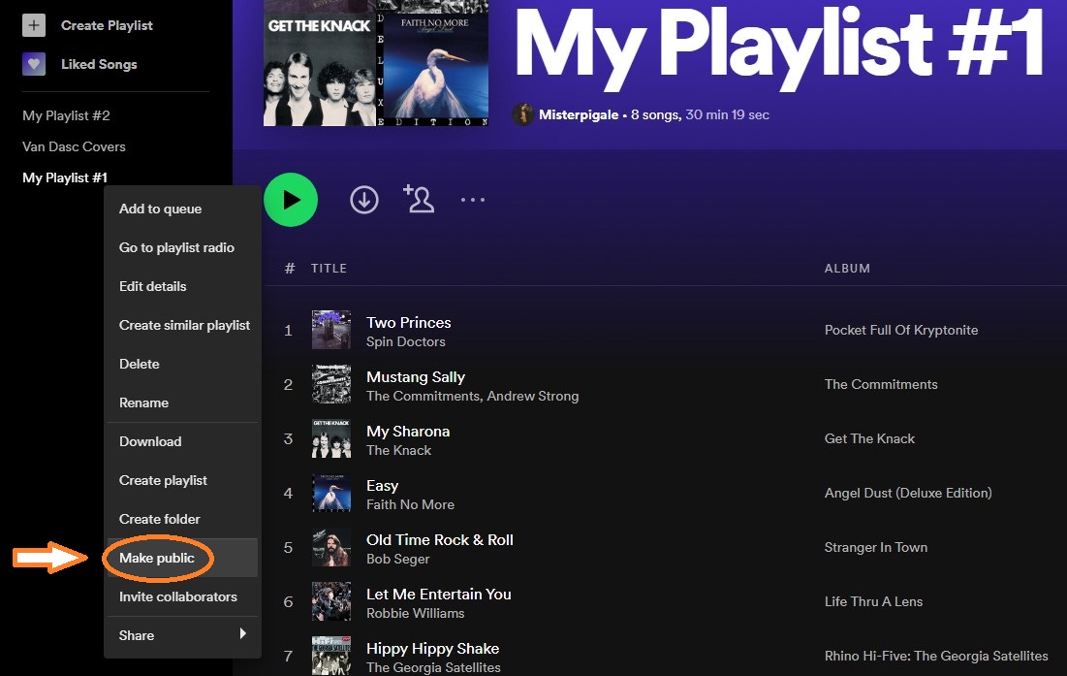This screenshot has height=676, width=1067.
Task: Select Go to playlist radio
Action: coord(176,247)
